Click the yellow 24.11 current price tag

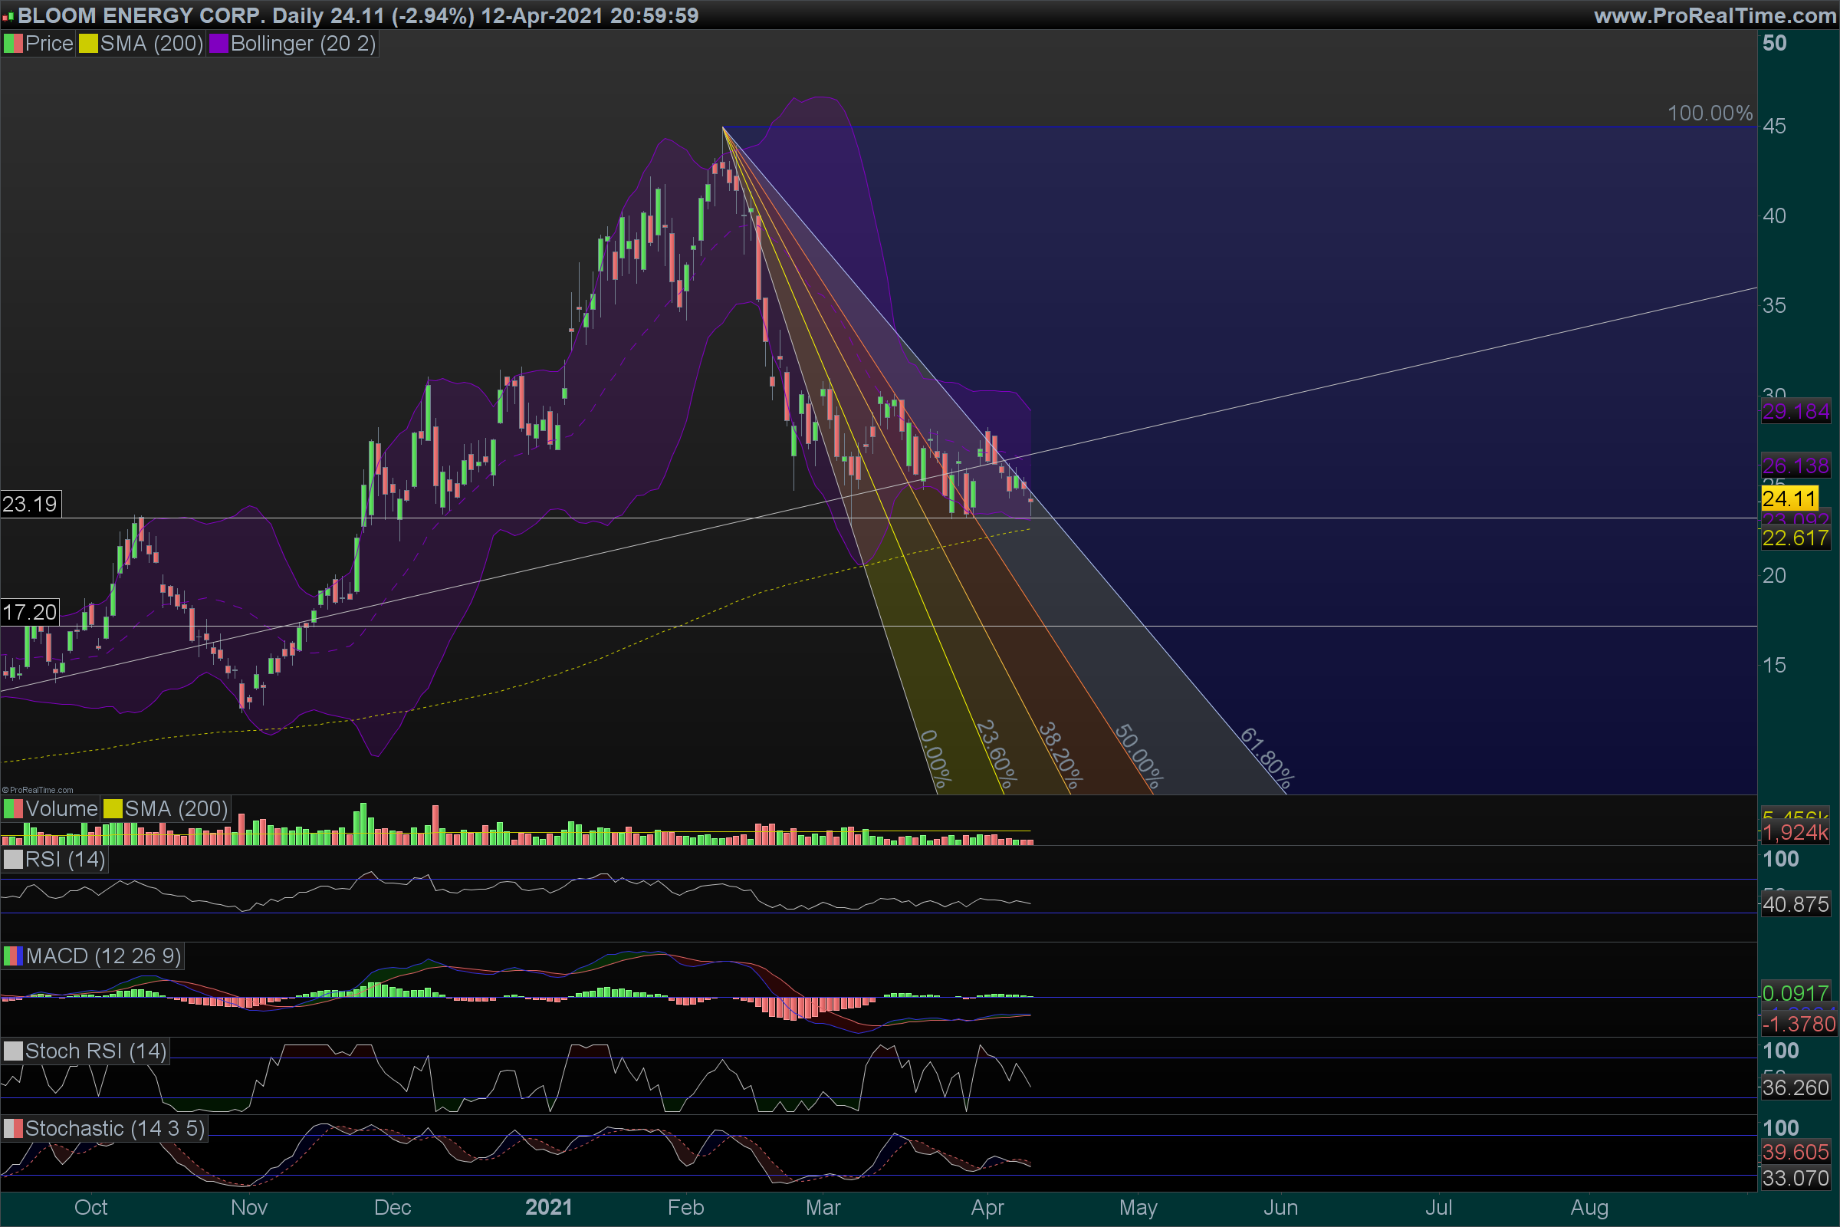point(1789,498)
